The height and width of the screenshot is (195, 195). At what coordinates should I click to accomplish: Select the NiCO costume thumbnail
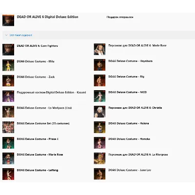pyautogui.click(x=99, y=96)
